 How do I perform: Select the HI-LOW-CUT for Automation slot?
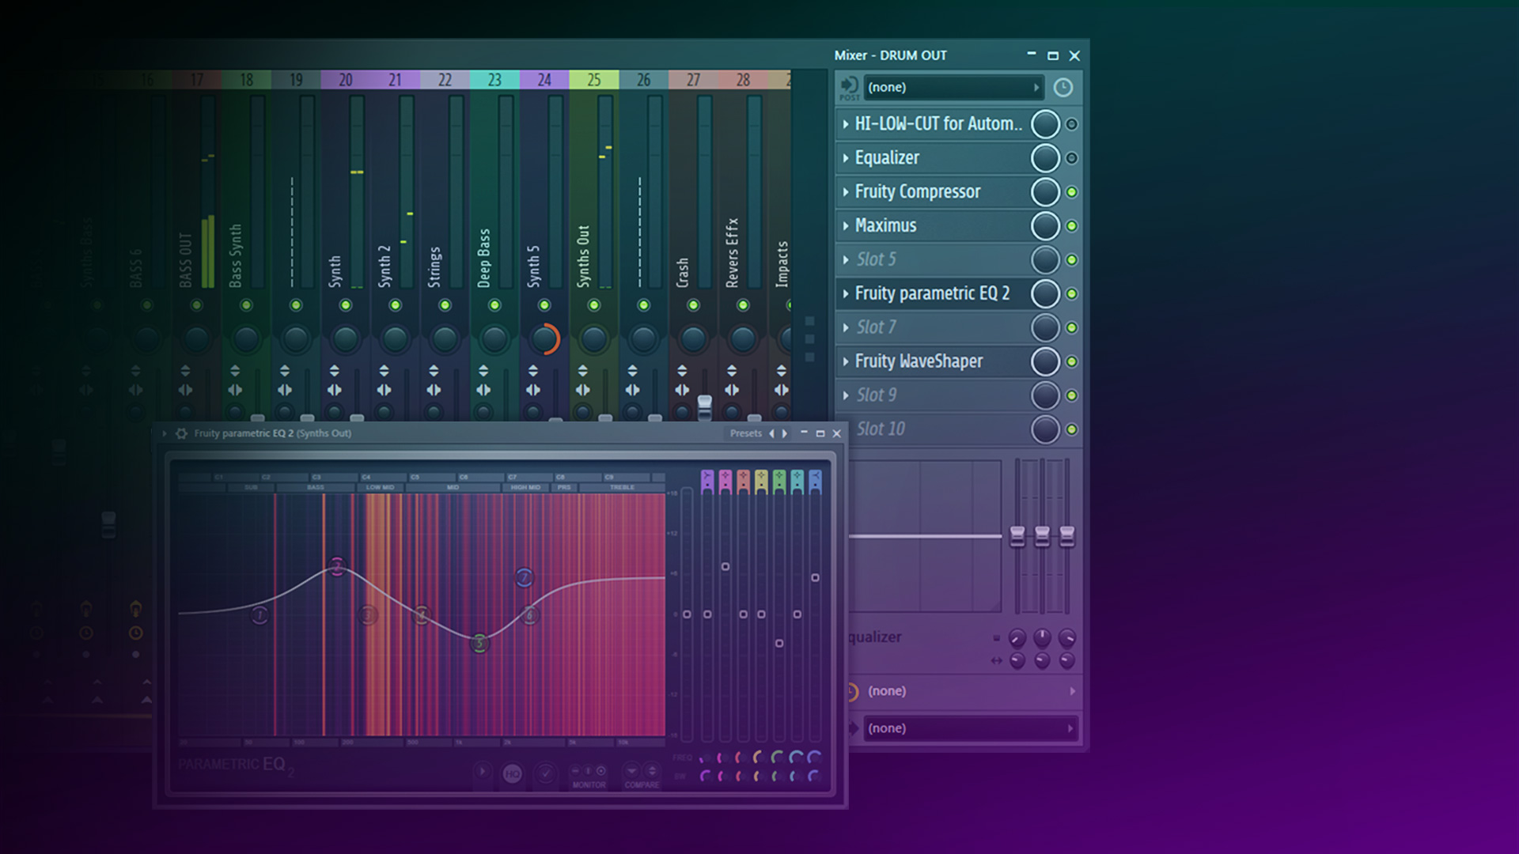click(938, 124)
